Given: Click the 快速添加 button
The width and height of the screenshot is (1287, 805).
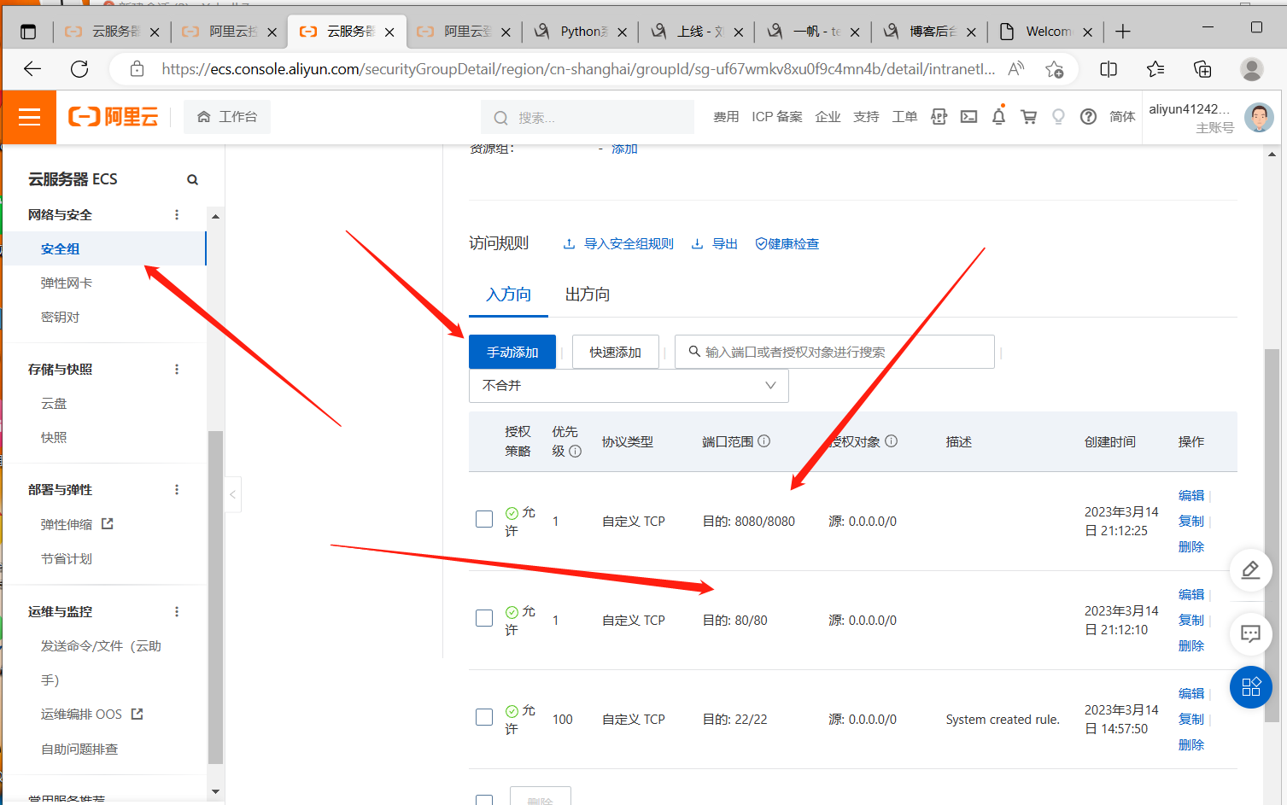Looking at the screenshot, I should [616, 352].
